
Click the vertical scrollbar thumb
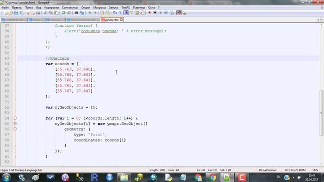click(x=321, y=113)
